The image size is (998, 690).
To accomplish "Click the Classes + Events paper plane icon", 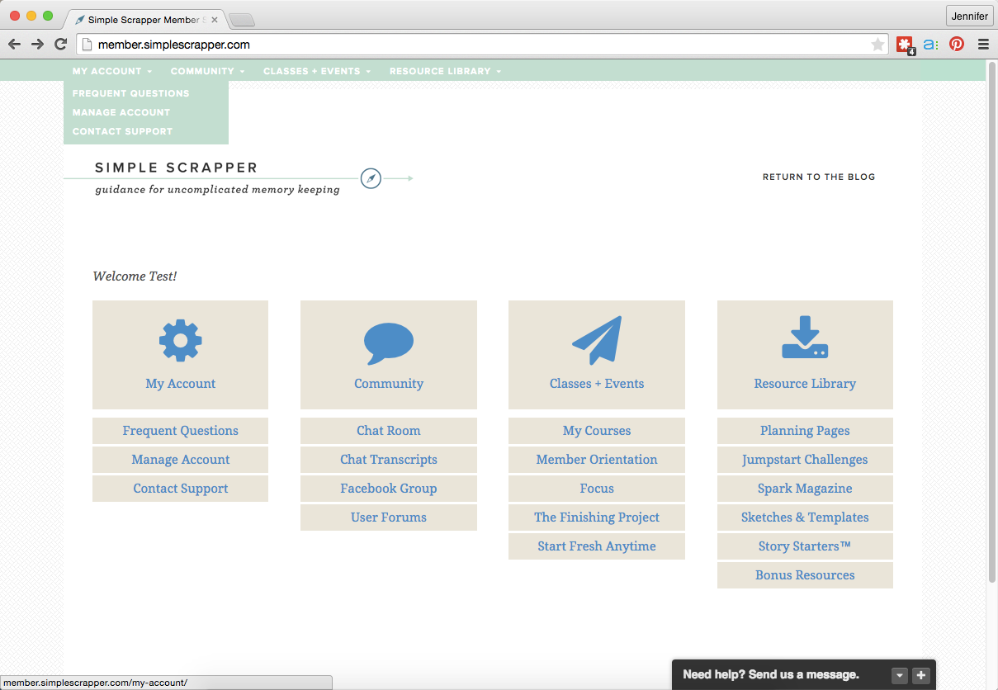I will click(597, 340).
